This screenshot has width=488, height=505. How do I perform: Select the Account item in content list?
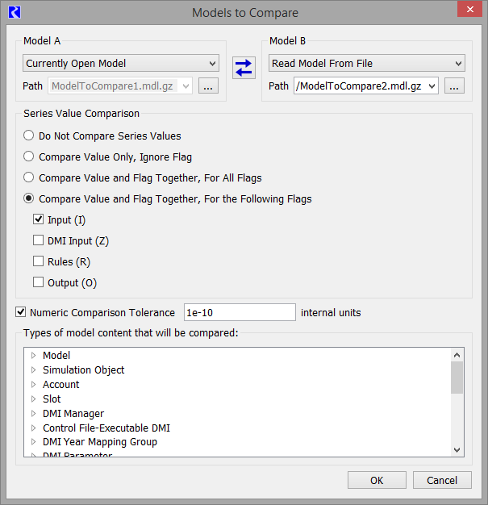click(x=61, y=385)
